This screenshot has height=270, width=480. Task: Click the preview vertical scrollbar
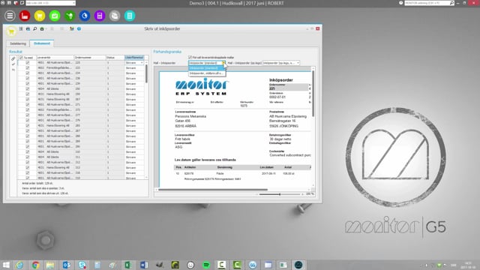click(x=313, y=93)
